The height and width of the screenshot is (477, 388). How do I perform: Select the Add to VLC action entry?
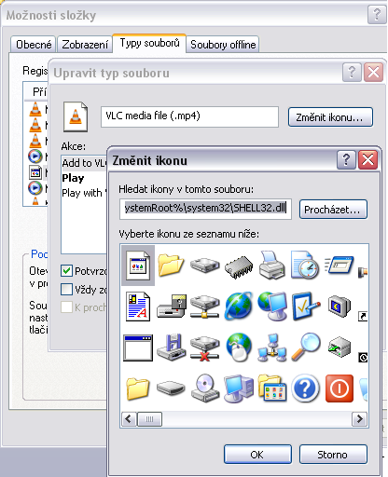pyautogui.click(x=84, y=163)
